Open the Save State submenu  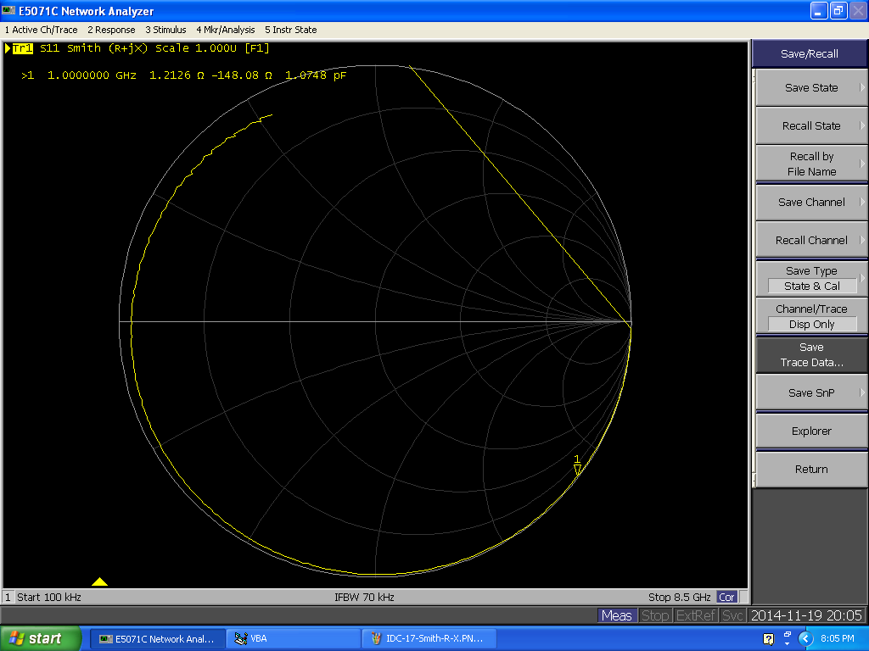[x=810, y=87]
